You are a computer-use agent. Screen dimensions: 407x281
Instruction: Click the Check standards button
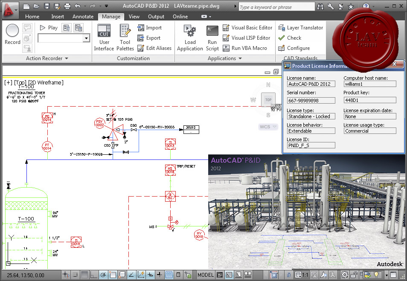tap(290, 38)
